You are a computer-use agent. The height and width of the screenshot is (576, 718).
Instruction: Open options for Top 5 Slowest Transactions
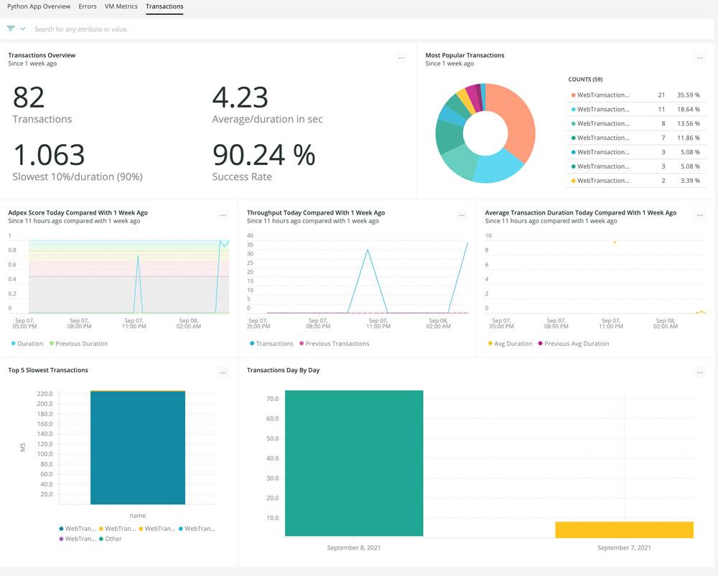223,372
